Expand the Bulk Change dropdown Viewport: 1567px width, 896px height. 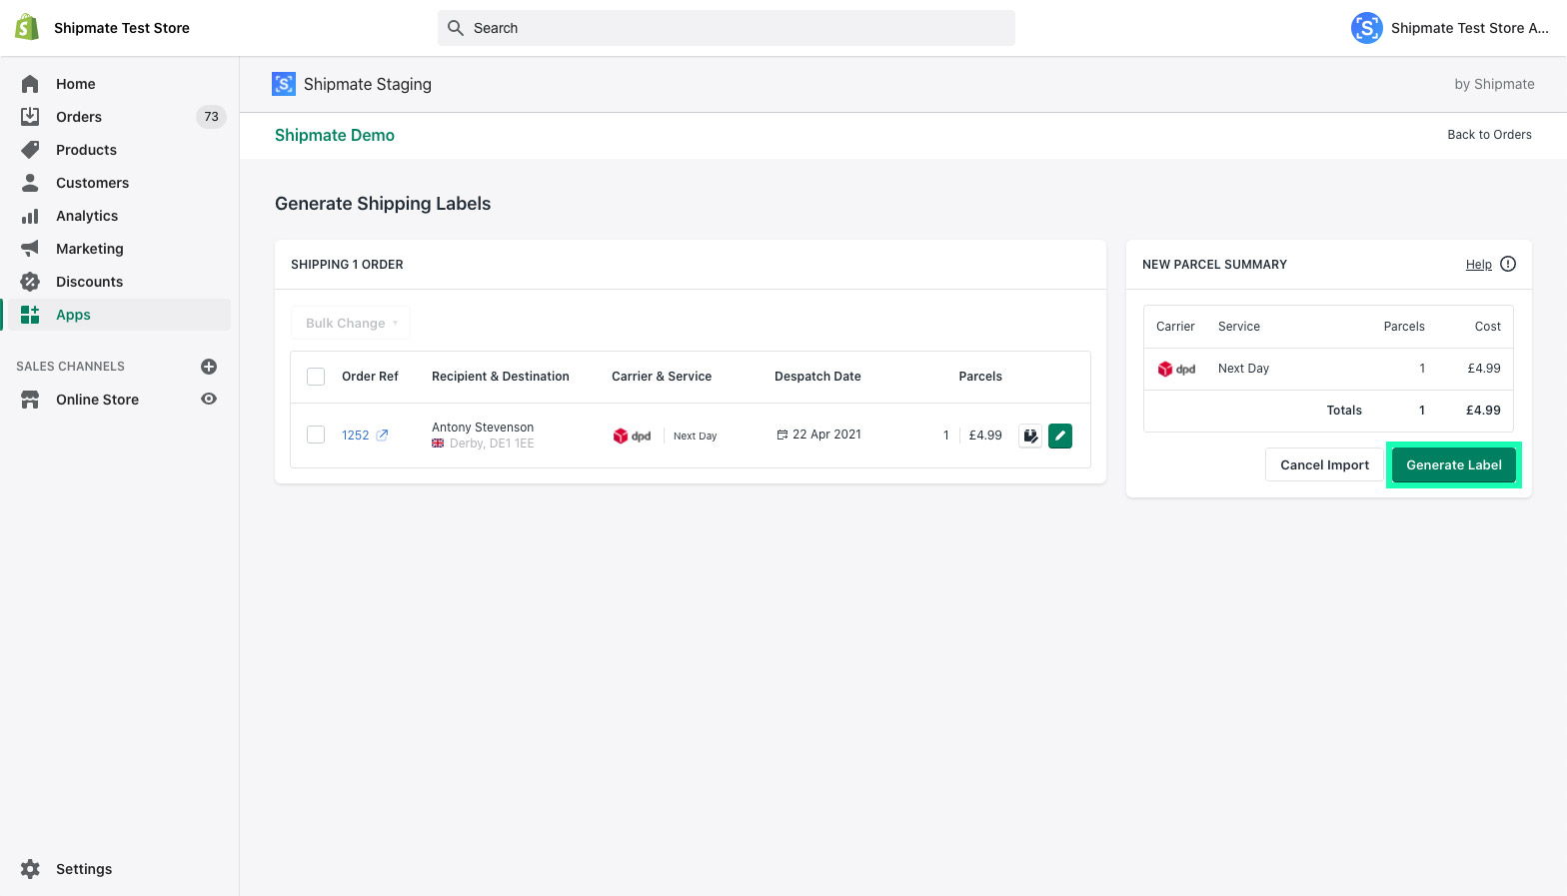point(351,323)
